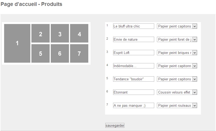Select layout tile number 7
The width and height of the screenshot is (216, 131).
pyautogui.click(x=79, y=53)
